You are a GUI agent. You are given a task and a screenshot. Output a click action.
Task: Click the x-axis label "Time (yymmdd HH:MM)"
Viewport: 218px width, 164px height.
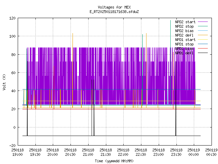pos(114,161)
